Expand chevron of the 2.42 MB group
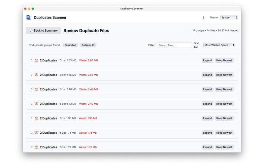 pyautogui.click(x=32, y=104)
